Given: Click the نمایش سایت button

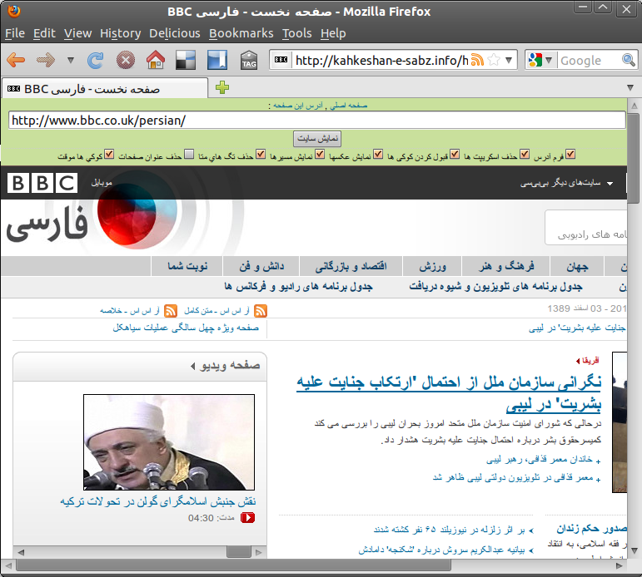Looking at the screenshot, I should [x=318, y=138].
